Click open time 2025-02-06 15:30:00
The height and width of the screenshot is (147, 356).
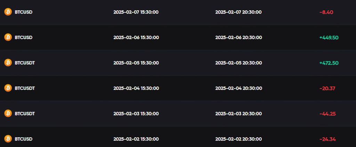136,37
